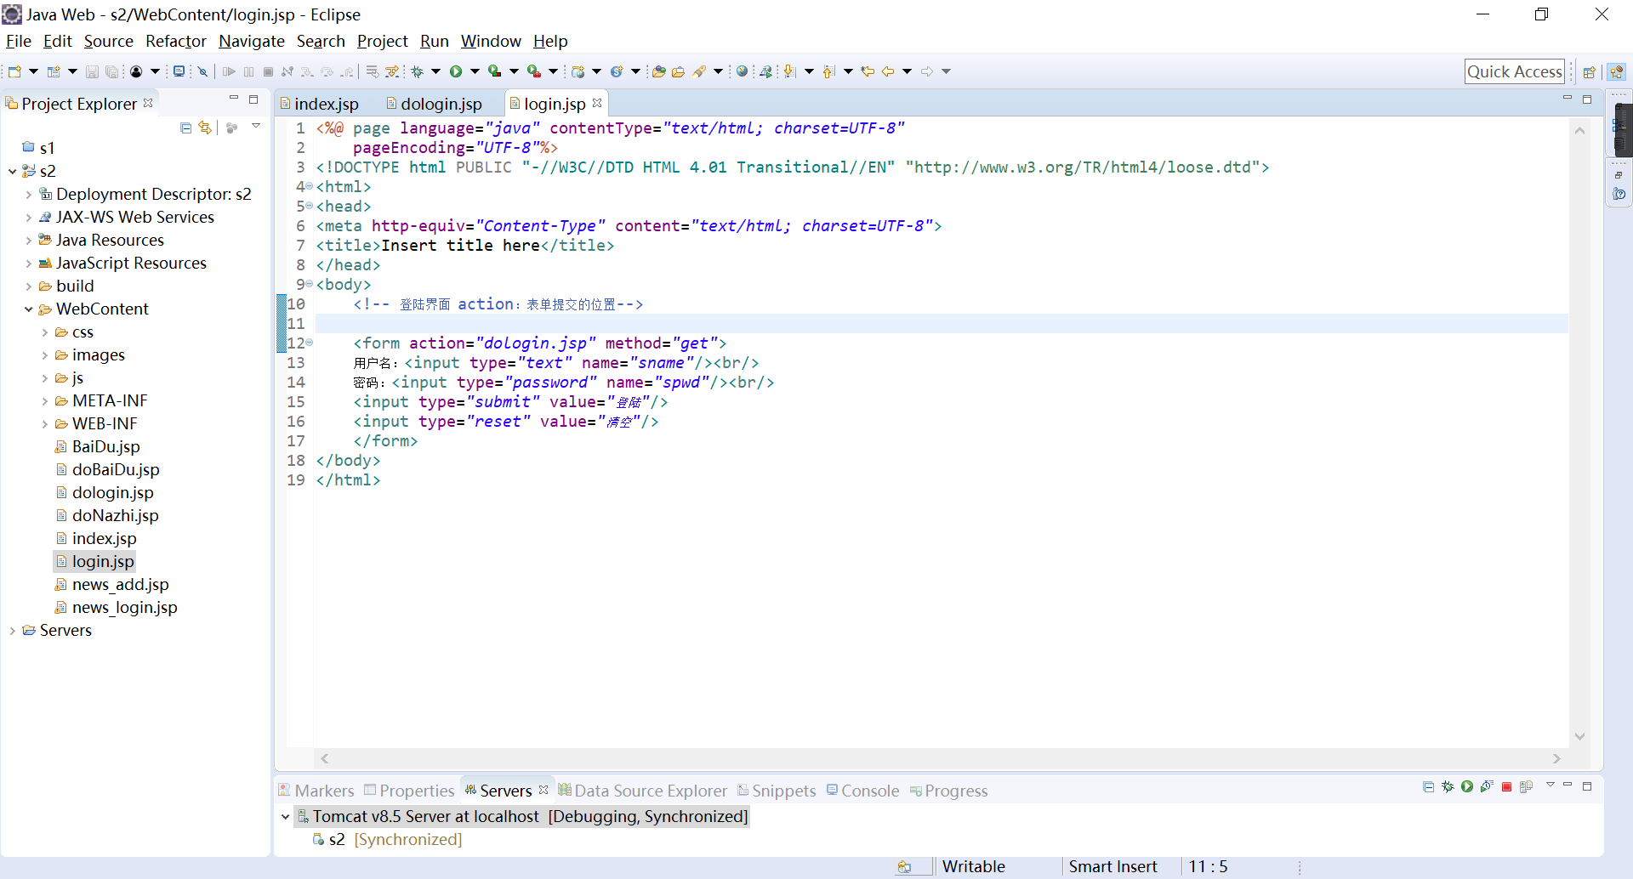
Task: Collapse All items in Project Explorer
Action: pyautogui.click(x=185, y=128)
